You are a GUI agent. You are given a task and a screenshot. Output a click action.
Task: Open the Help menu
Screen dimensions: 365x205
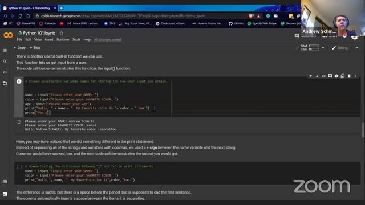(87, 40)
